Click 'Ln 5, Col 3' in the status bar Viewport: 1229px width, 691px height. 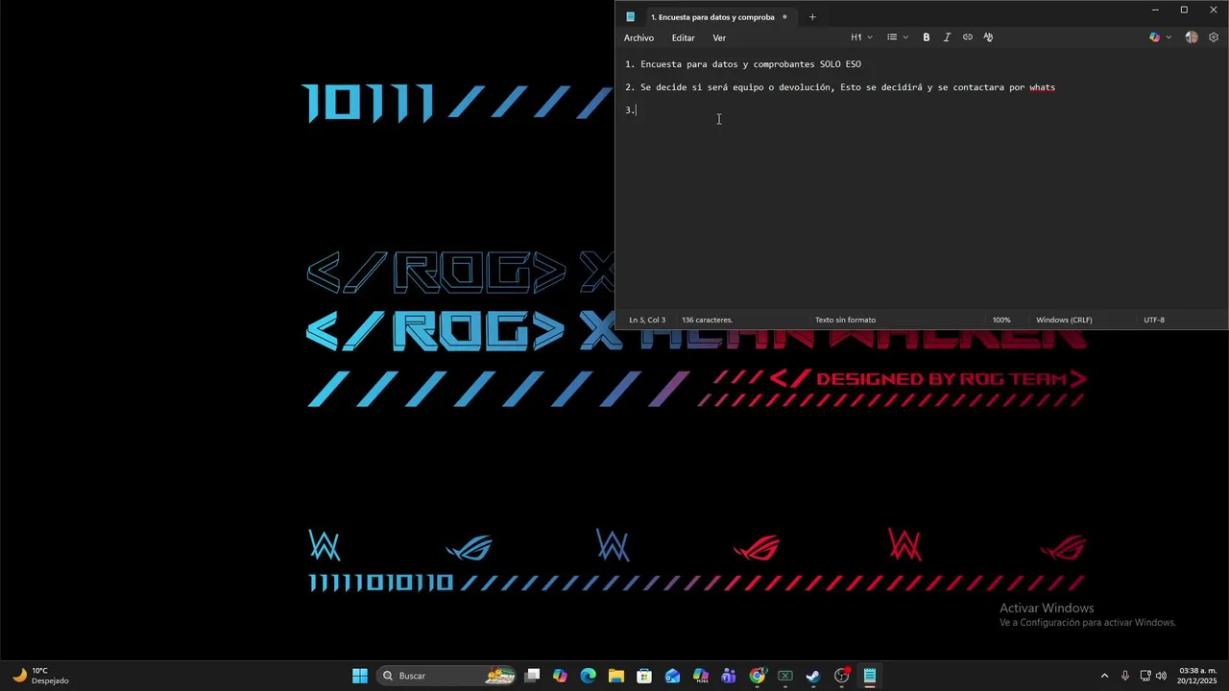647,320
